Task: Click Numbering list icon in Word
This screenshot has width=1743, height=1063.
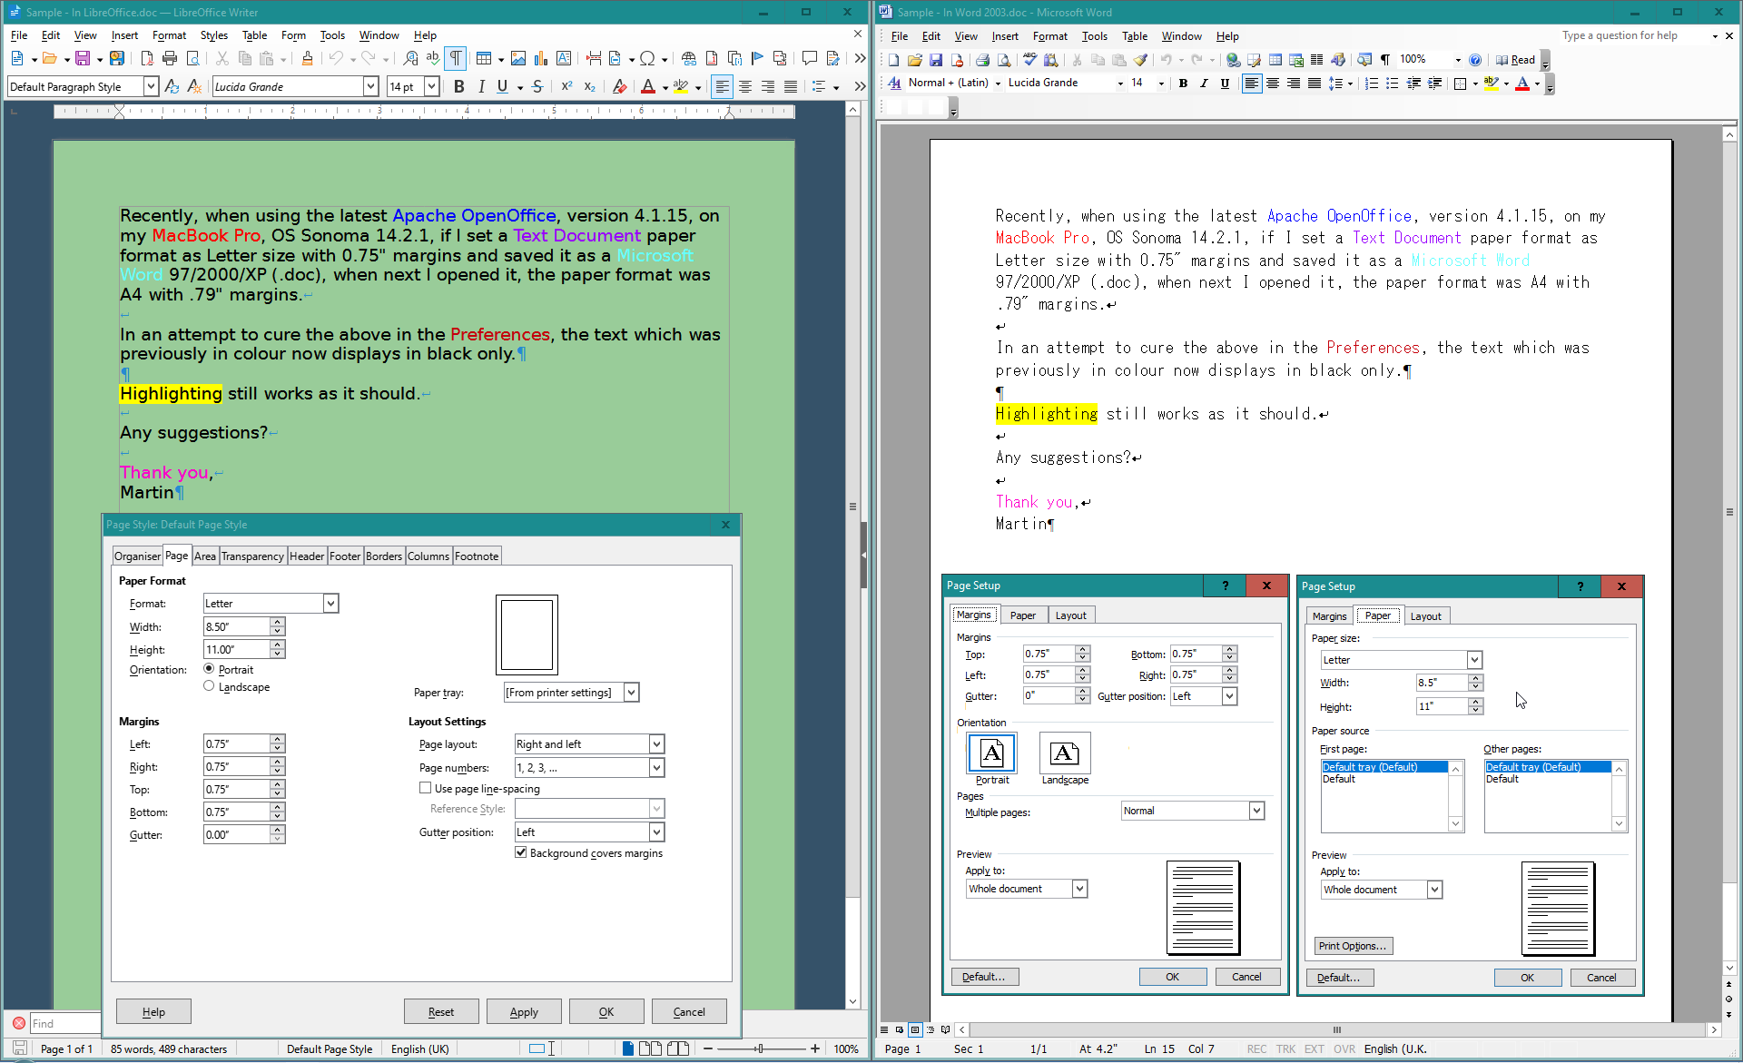Action: [x=1372, y=83]
